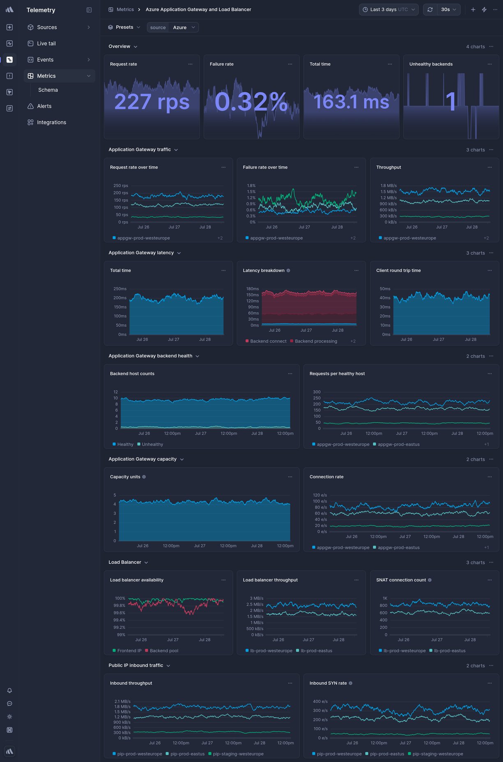
Task: Toggle lb-prod-eastus in throughput legend
Action: [x=314, y=651]
